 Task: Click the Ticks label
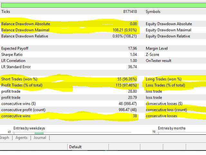[6, 12]
